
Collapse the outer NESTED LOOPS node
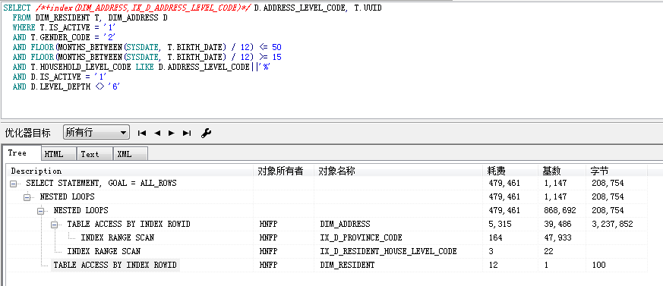coord(27,197)
